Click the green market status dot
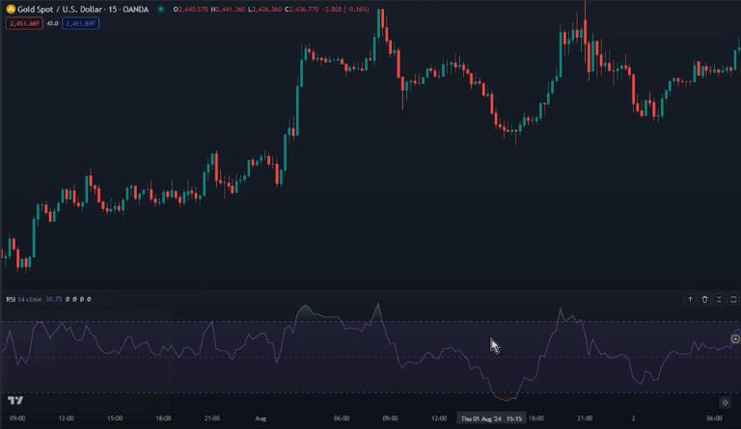 161,9
